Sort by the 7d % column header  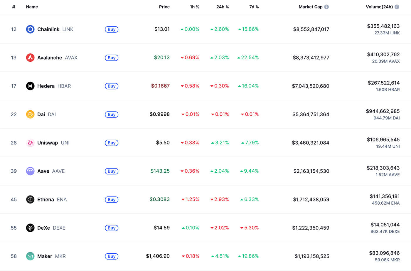254,7
